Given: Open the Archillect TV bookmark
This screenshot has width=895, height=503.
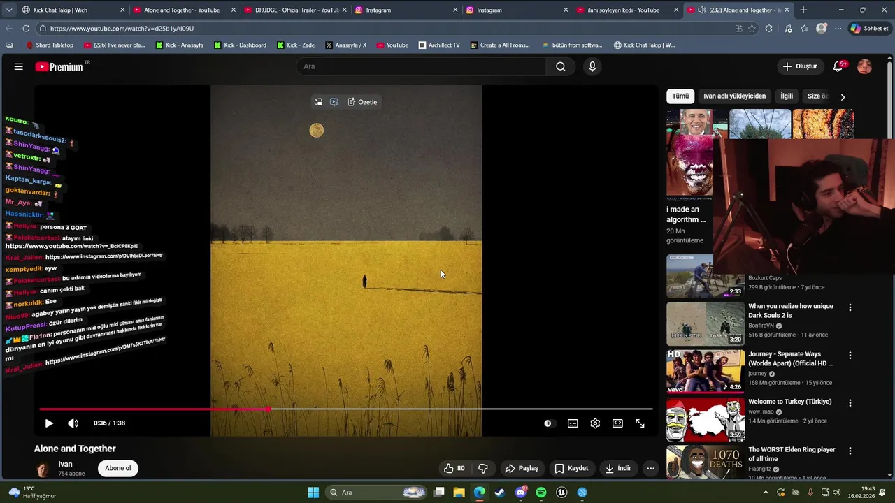Looking at the screenshot, I should pos(439,45).
